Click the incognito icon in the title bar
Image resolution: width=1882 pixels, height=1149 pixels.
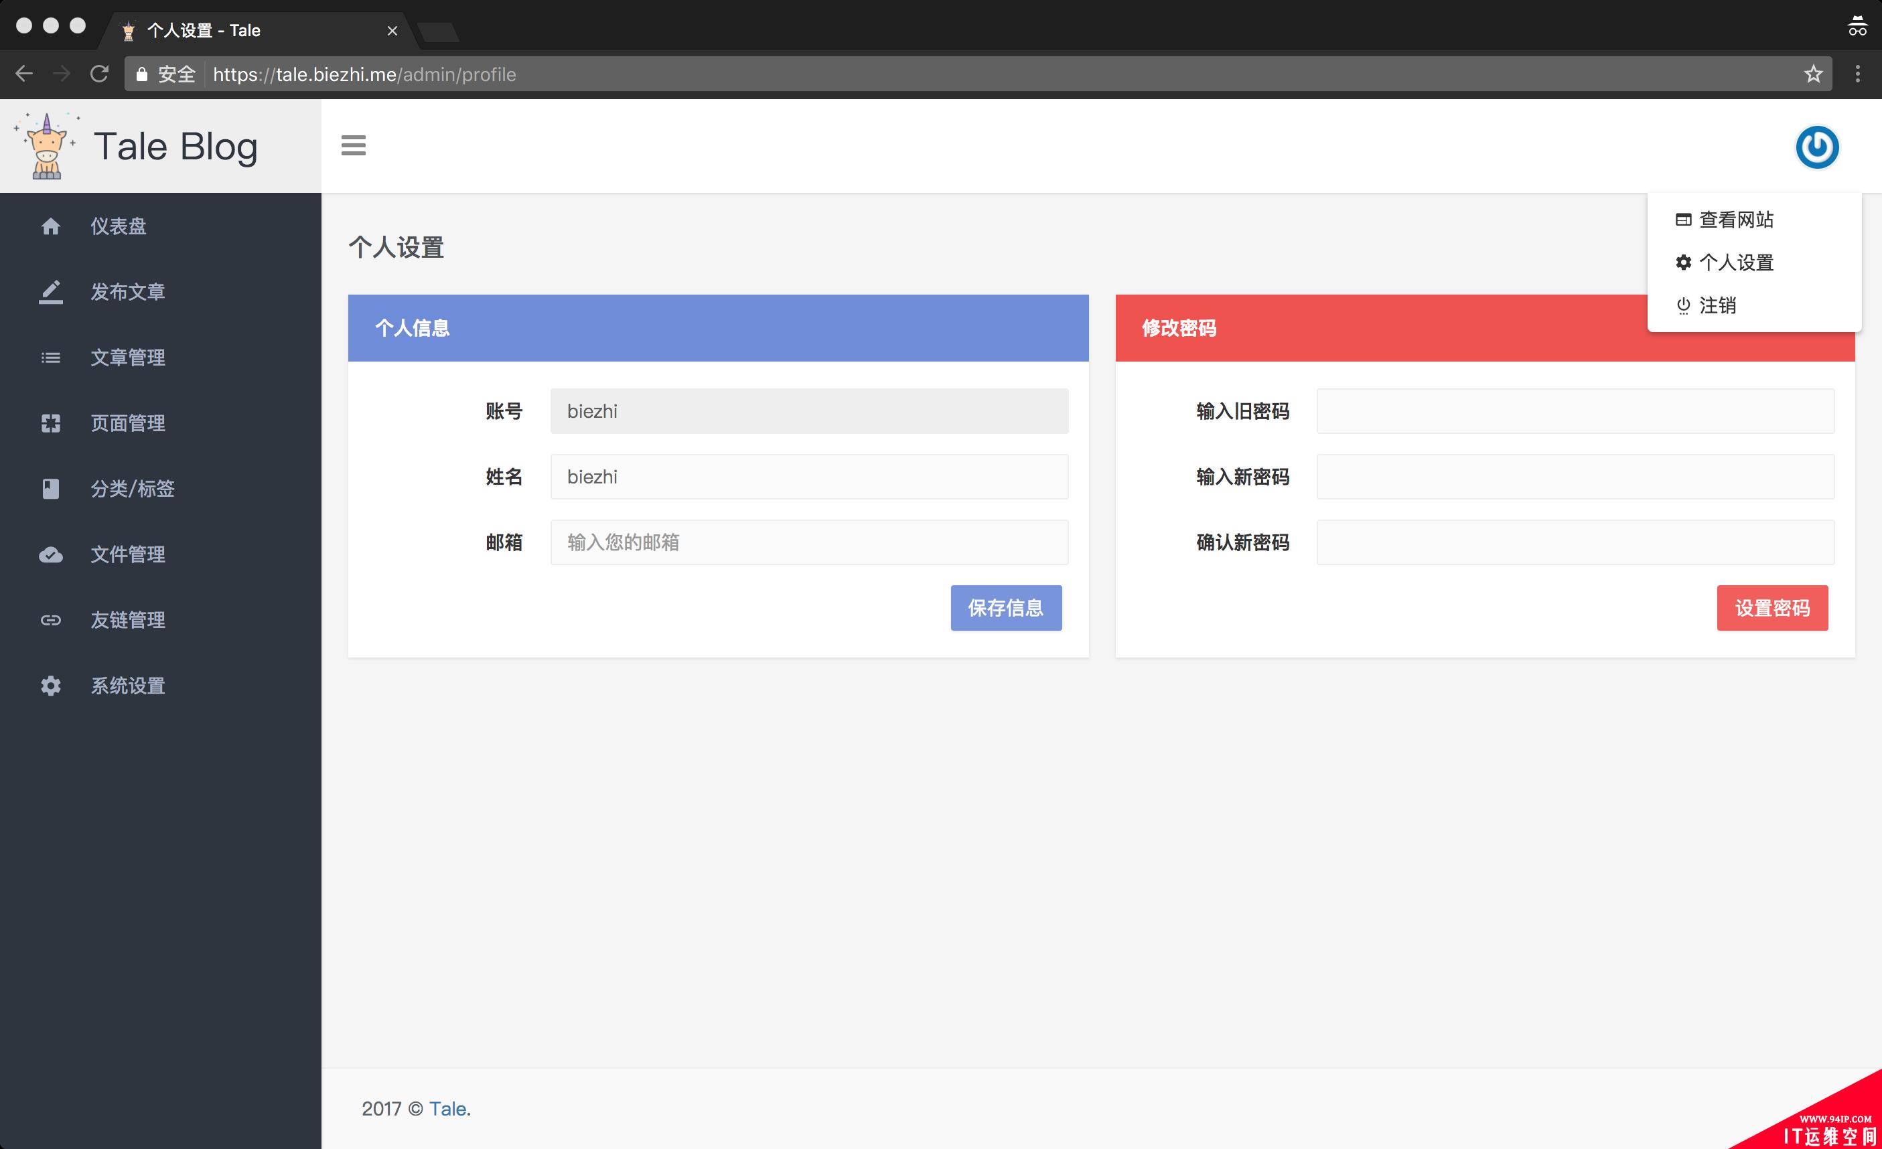[x=1857, y=26]
